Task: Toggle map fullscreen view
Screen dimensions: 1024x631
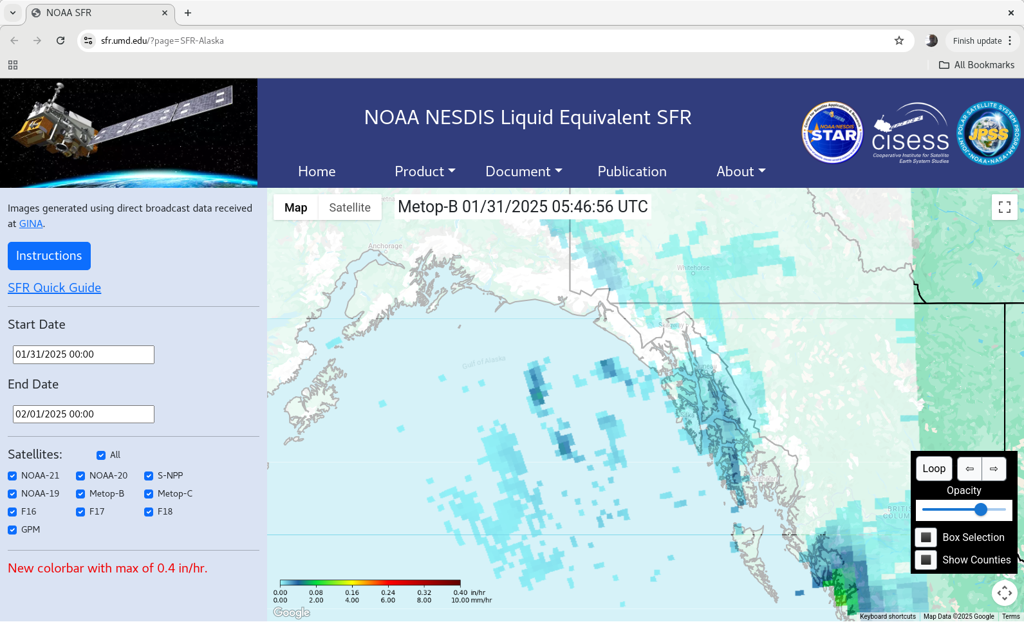Action: coord(1005,207)
